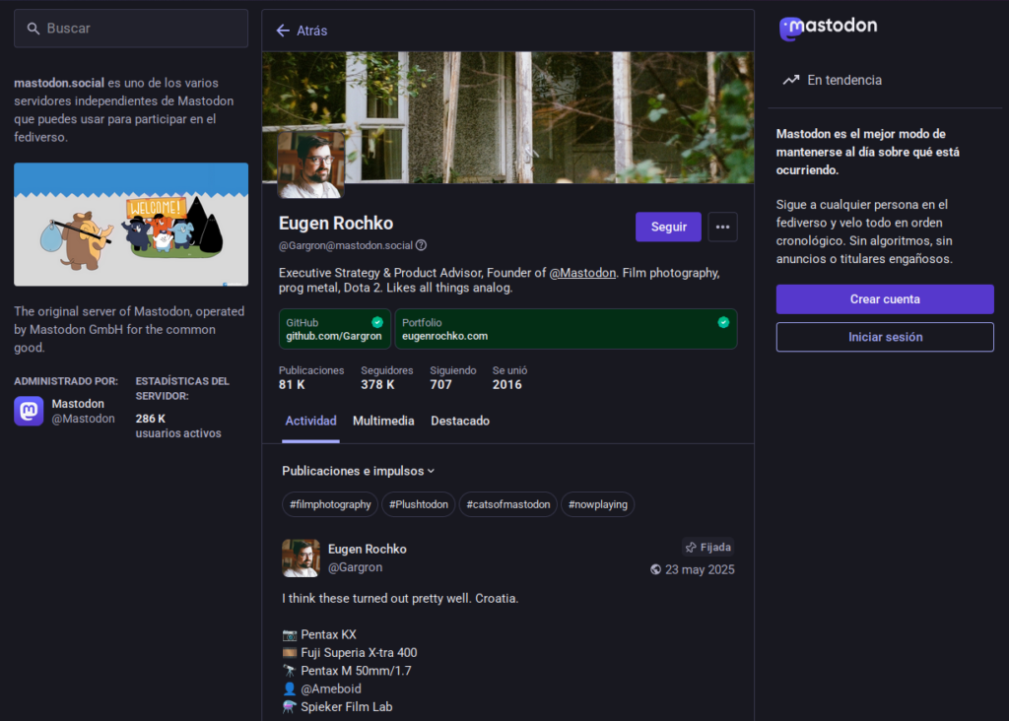The width and height of the screenshot is (1009, 721).
Task: Click the 'Fijada' pin icon on the post
Action: click(x=692, y=547)
